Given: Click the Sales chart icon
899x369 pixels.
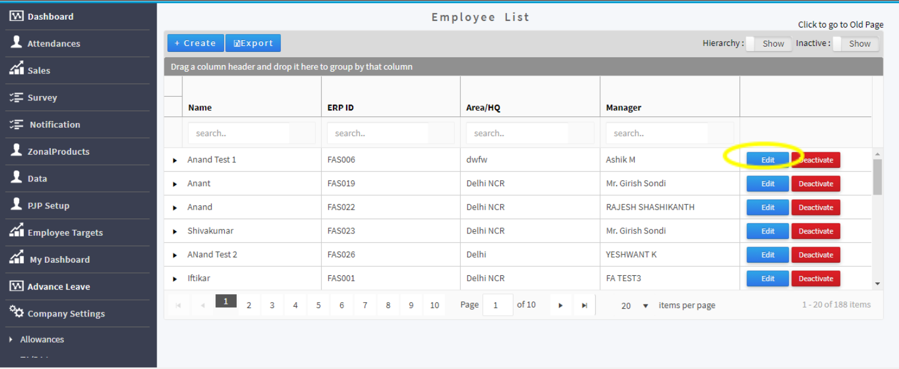Looking at the screenshot, I should (x=16, y=69).
